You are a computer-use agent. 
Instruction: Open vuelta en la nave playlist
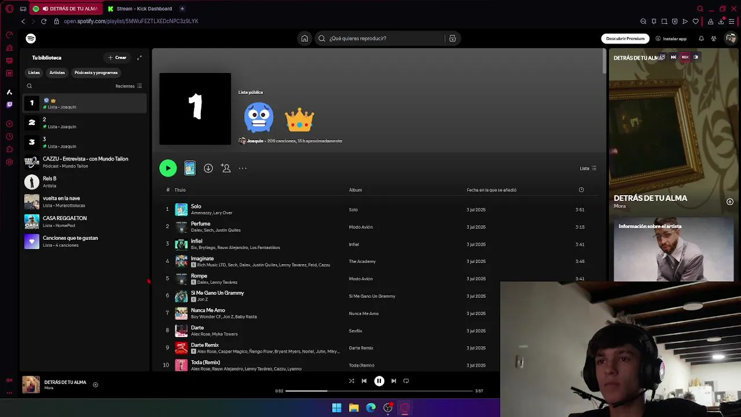(x=85, y=202)
